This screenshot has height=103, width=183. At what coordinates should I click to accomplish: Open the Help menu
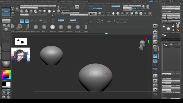(144, 3)
